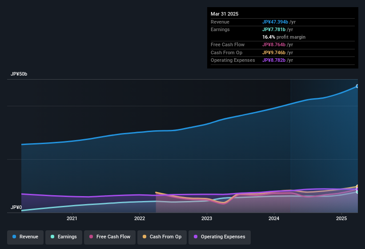The width and height of the screenshot is (365, 249).
Task: Click the JP¥8.782b operating expenses value
Action: (x=274, y=60)
